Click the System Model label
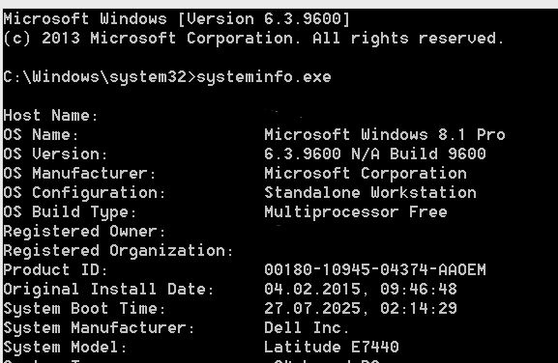This screenshot has height=363, width=558. (x=65, y=347)
